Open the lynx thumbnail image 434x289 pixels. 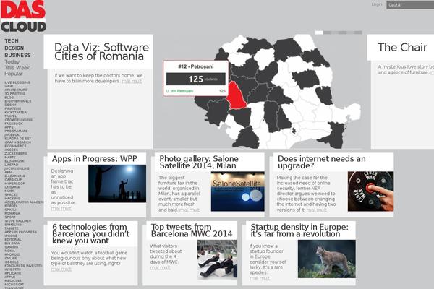point(327,259)
